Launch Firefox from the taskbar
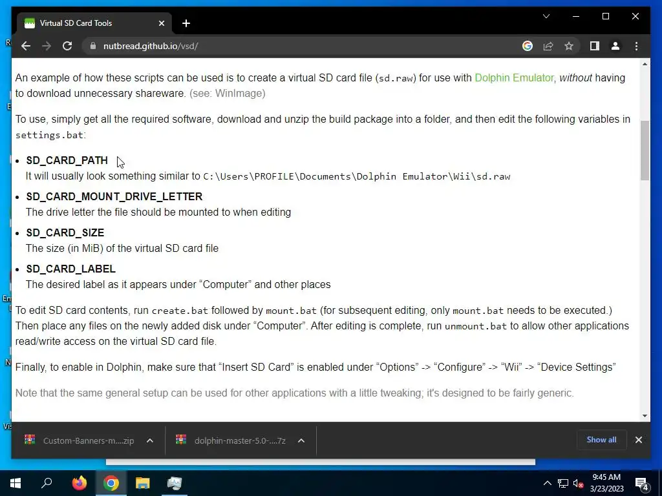This screenshot has height=496, width=662. [x=79, y=483]
